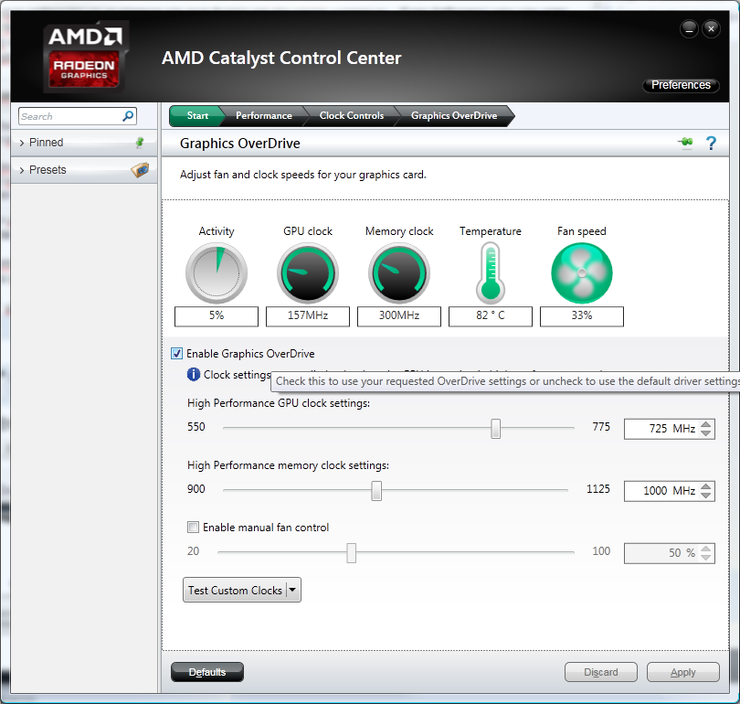Click the Discard button
740x704 pixels.
click(601, 672)
